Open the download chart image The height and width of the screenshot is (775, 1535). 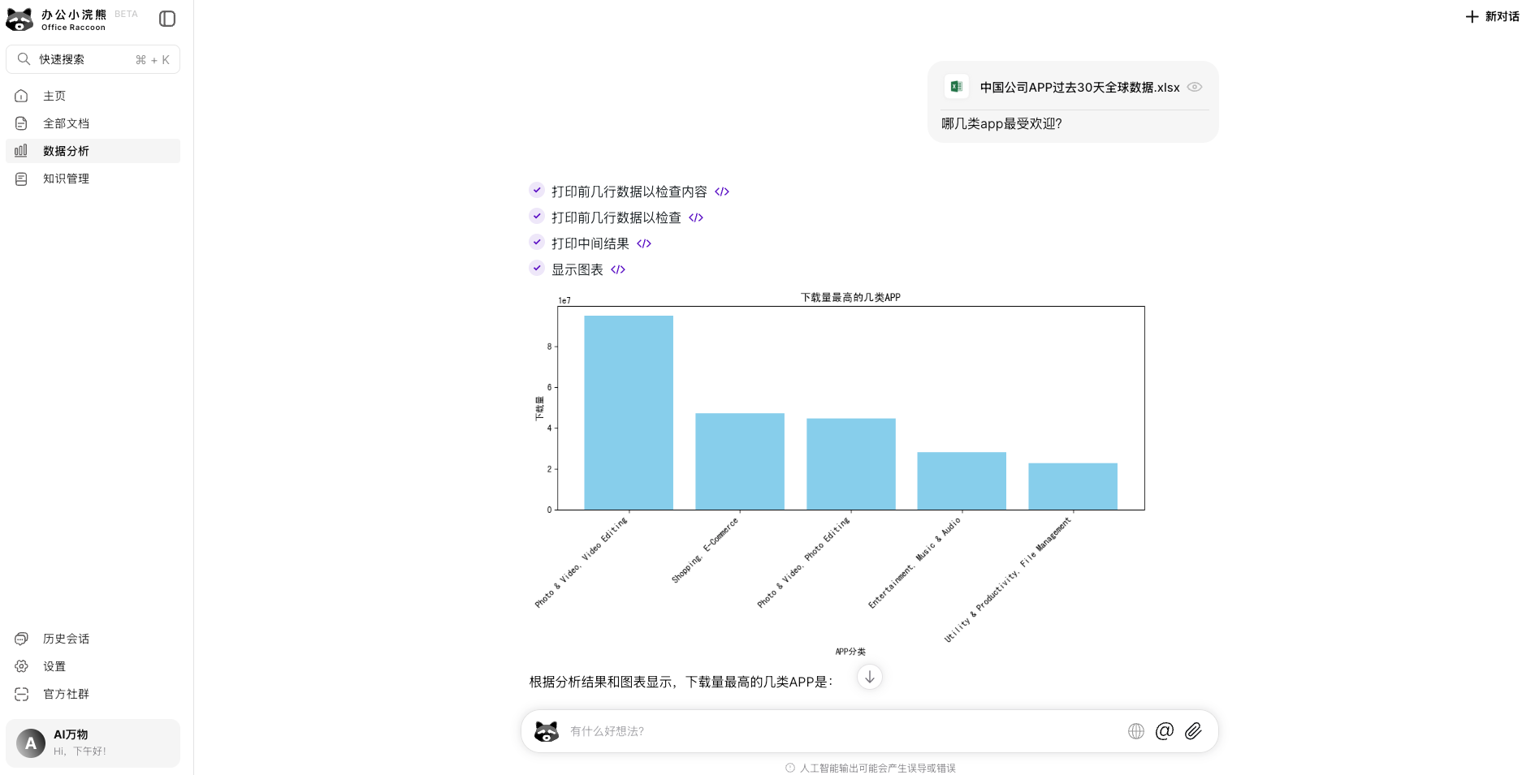tap(840, 474)
